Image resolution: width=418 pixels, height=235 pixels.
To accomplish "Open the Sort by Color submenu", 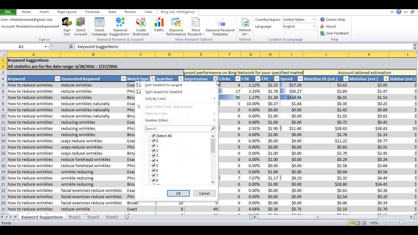I will [x=176, y=99].
